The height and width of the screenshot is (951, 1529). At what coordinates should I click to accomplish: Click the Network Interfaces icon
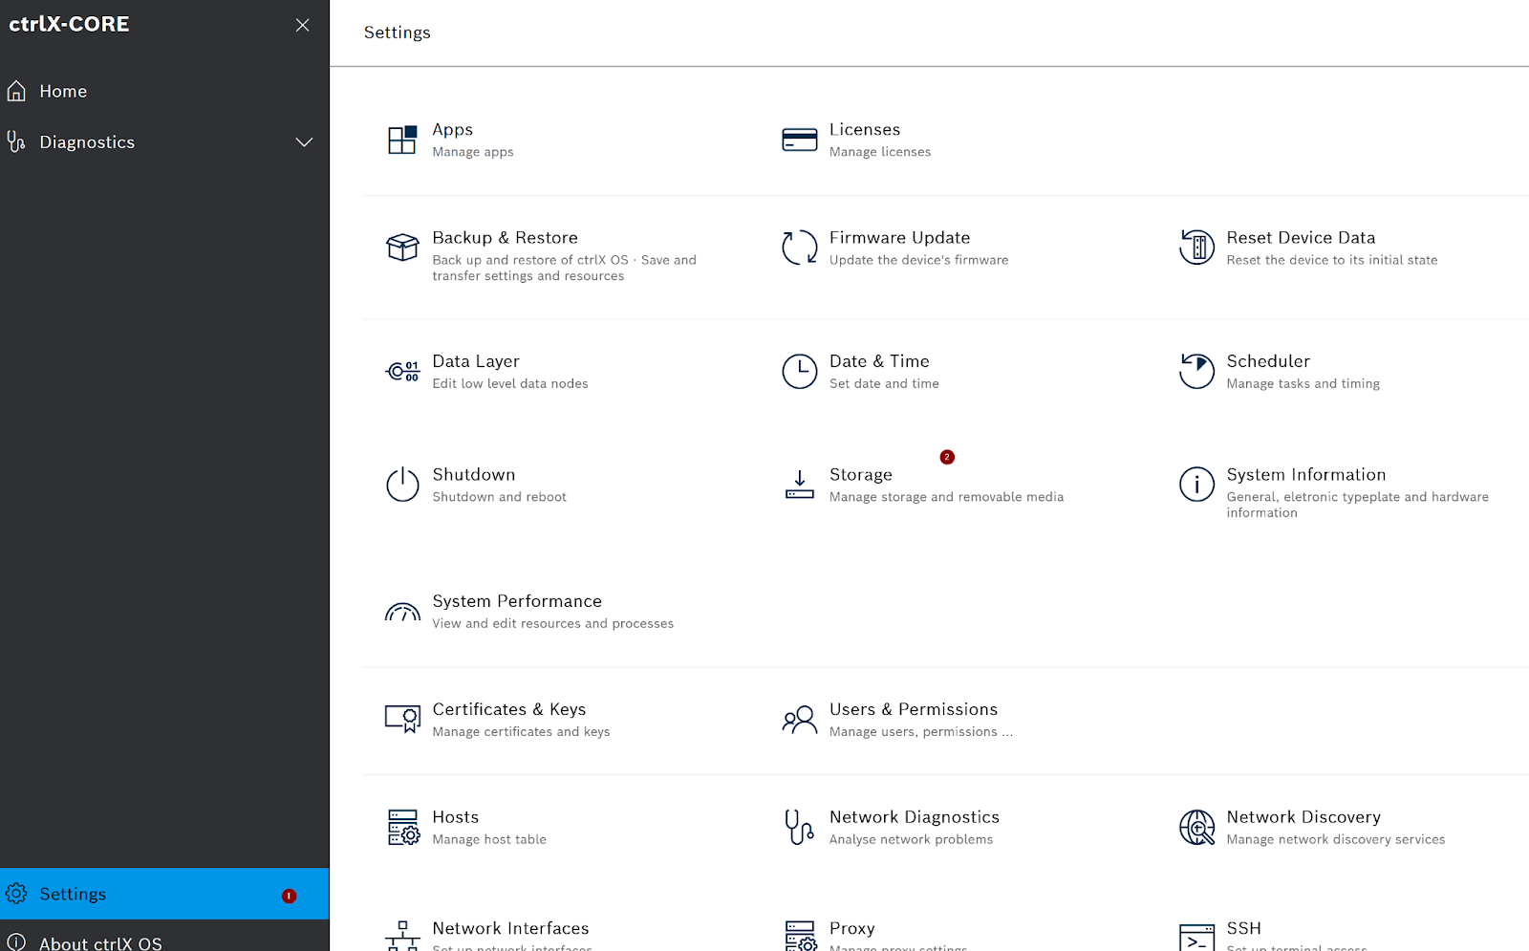402,936
